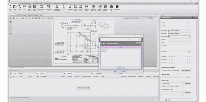Open the Numbering tool in ribbon
Screen dimensions: 206x102
[x=70, y=8]
